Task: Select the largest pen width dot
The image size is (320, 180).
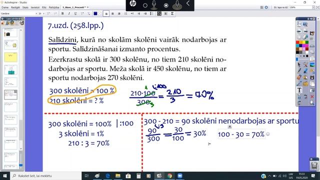Action: click(x=307, y=55)
